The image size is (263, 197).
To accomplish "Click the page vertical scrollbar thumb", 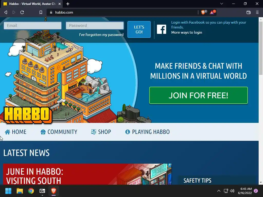I will [x=261, y=48].
